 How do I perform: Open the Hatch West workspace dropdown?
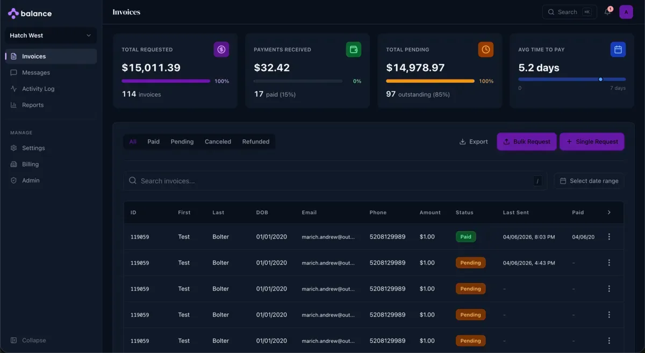point(50,35)
